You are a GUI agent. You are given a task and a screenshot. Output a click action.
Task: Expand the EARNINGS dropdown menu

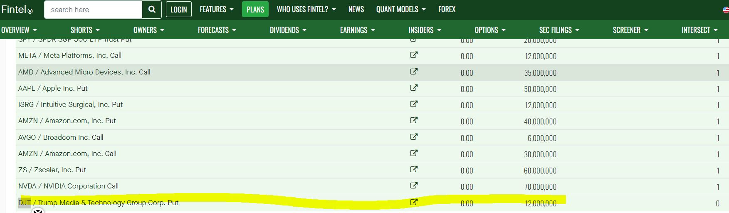click(358, 30)
